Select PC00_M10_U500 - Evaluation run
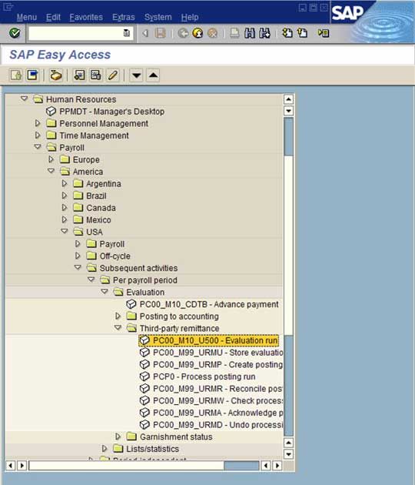 (x=208, y=340)
